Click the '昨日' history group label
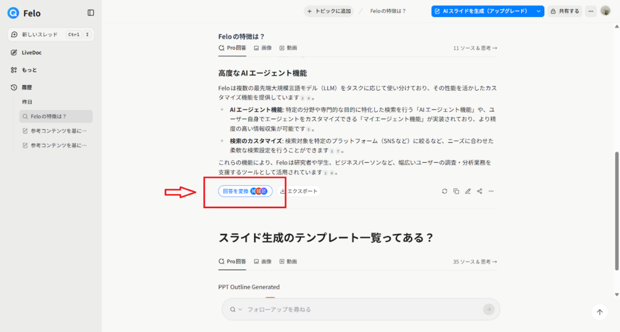 point(27,102)
